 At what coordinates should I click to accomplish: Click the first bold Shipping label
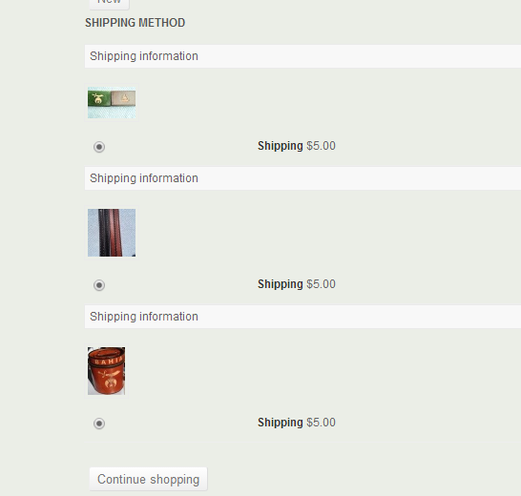(x=281, y=146)
